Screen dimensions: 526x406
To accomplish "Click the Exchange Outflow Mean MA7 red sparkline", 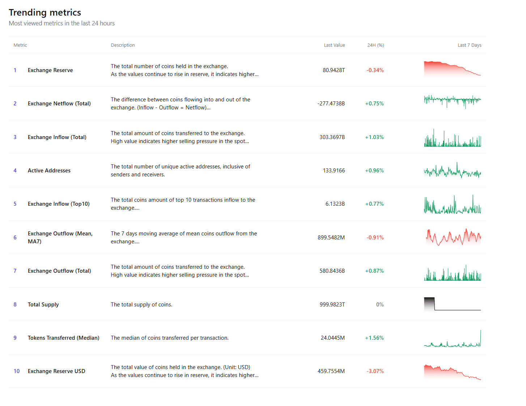I will (x=454, y=237).
